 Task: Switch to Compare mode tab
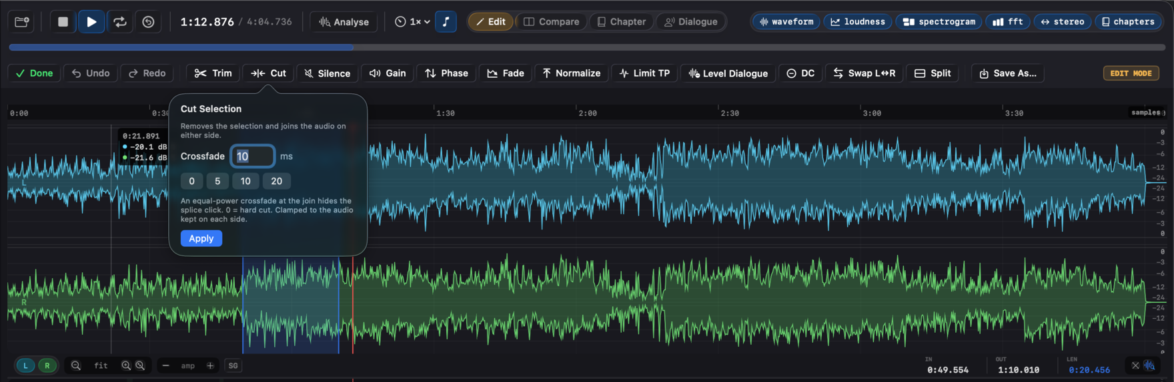[x=552, y=22]
